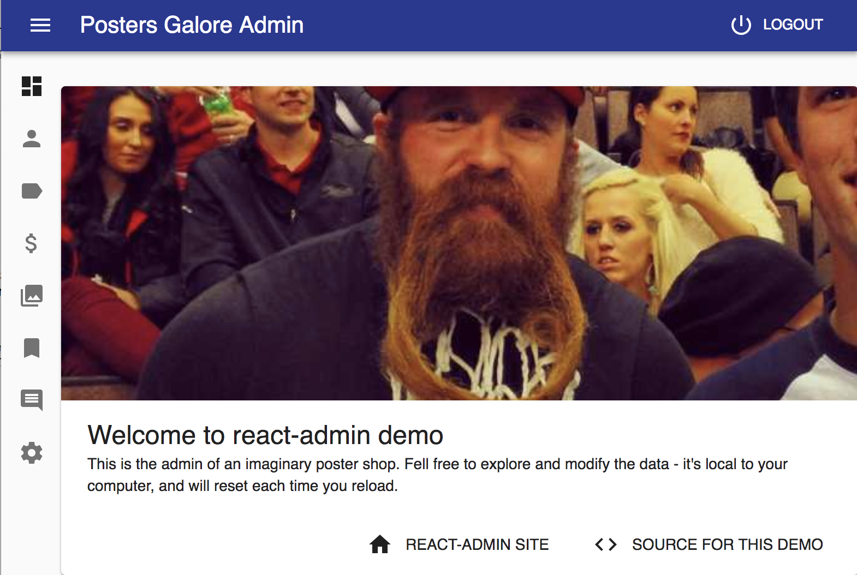Open the Segments label tag icon
Image resolution: width=857 pixels, height=575 pixels.
[32, 191]
